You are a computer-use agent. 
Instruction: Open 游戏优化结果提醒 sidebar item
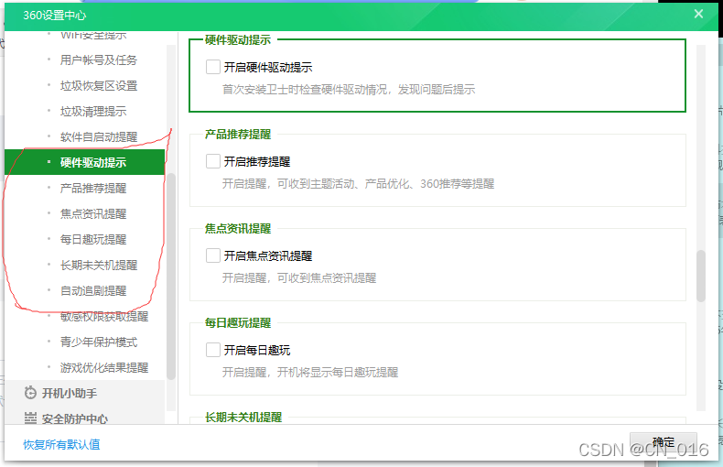click(x=104, y=368)
